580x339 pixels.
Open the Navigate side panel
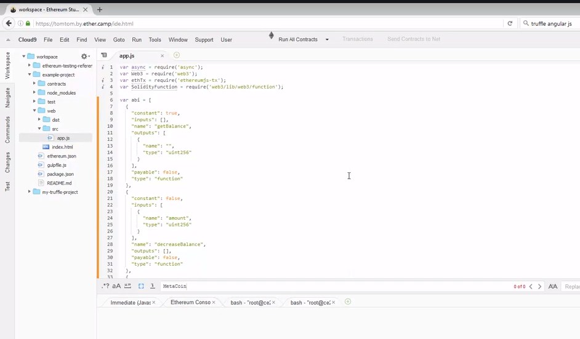point(7,98)
